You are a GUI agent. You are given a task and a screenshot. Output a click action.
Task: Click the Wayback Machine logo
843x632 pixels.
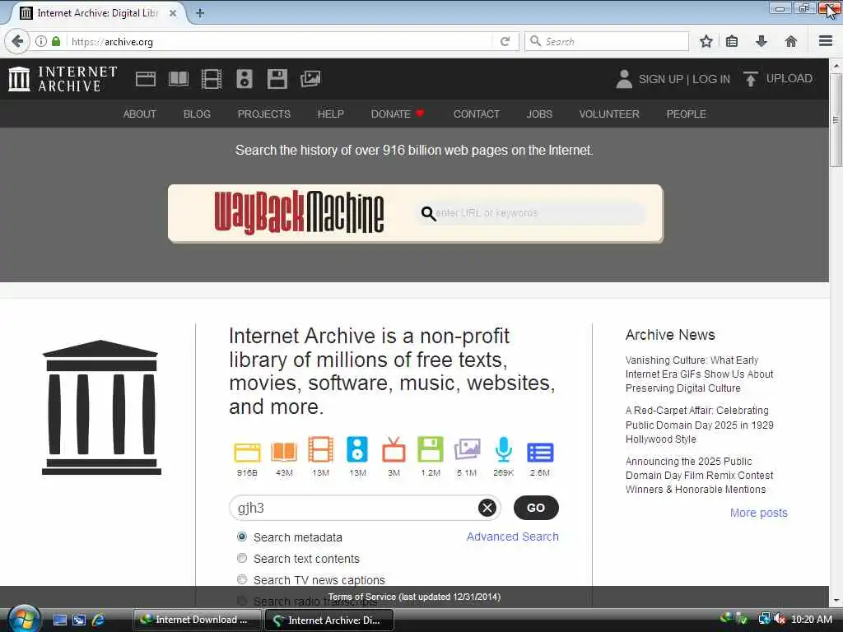299,213
